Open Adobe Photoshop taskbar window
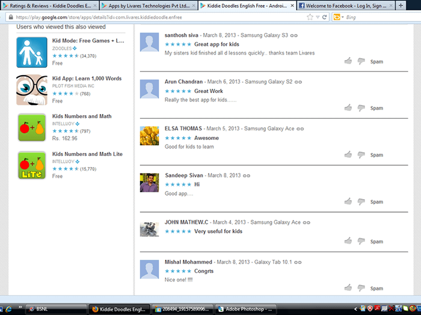This screenshot has width=421, height=315. pos(245,309)
